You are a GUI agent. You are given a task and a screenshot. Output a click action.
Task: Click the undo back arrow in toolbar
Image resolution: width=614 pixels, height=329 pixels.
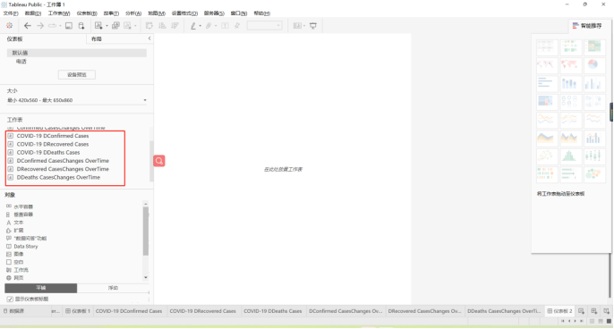coord(28,26)
